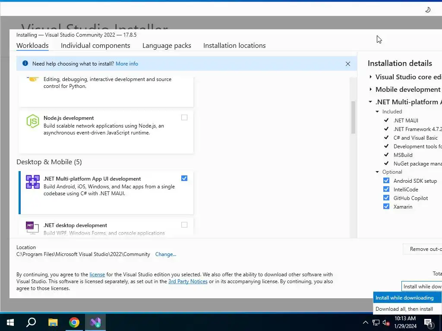
Task: Uncheck .NET Multi-platform App UI development
Action: click(x=184, y=178)
